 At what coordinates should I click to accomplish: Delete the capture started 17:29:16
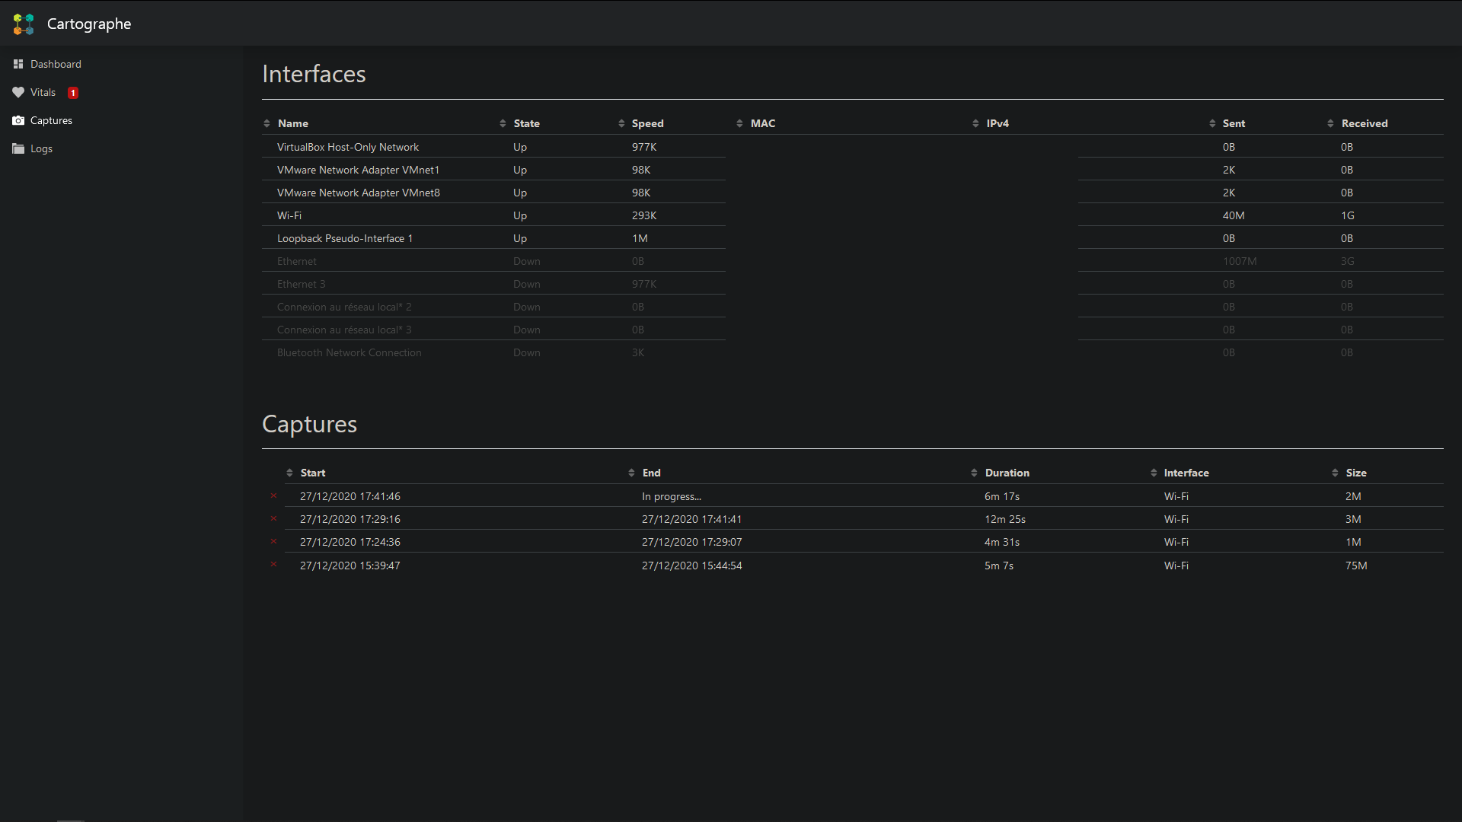click(274, 518)
